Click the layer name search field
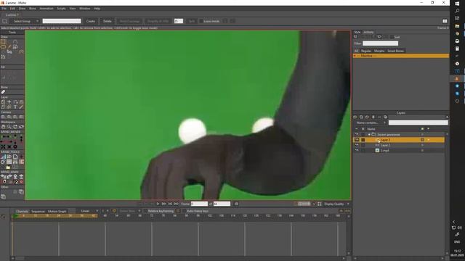The height and width of the screenshot is (261, 465). point(418,123)
